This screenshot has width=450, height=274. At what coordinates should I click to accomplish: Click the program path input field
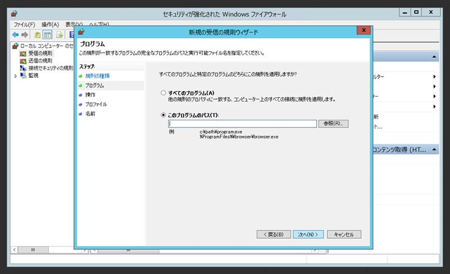243,123
